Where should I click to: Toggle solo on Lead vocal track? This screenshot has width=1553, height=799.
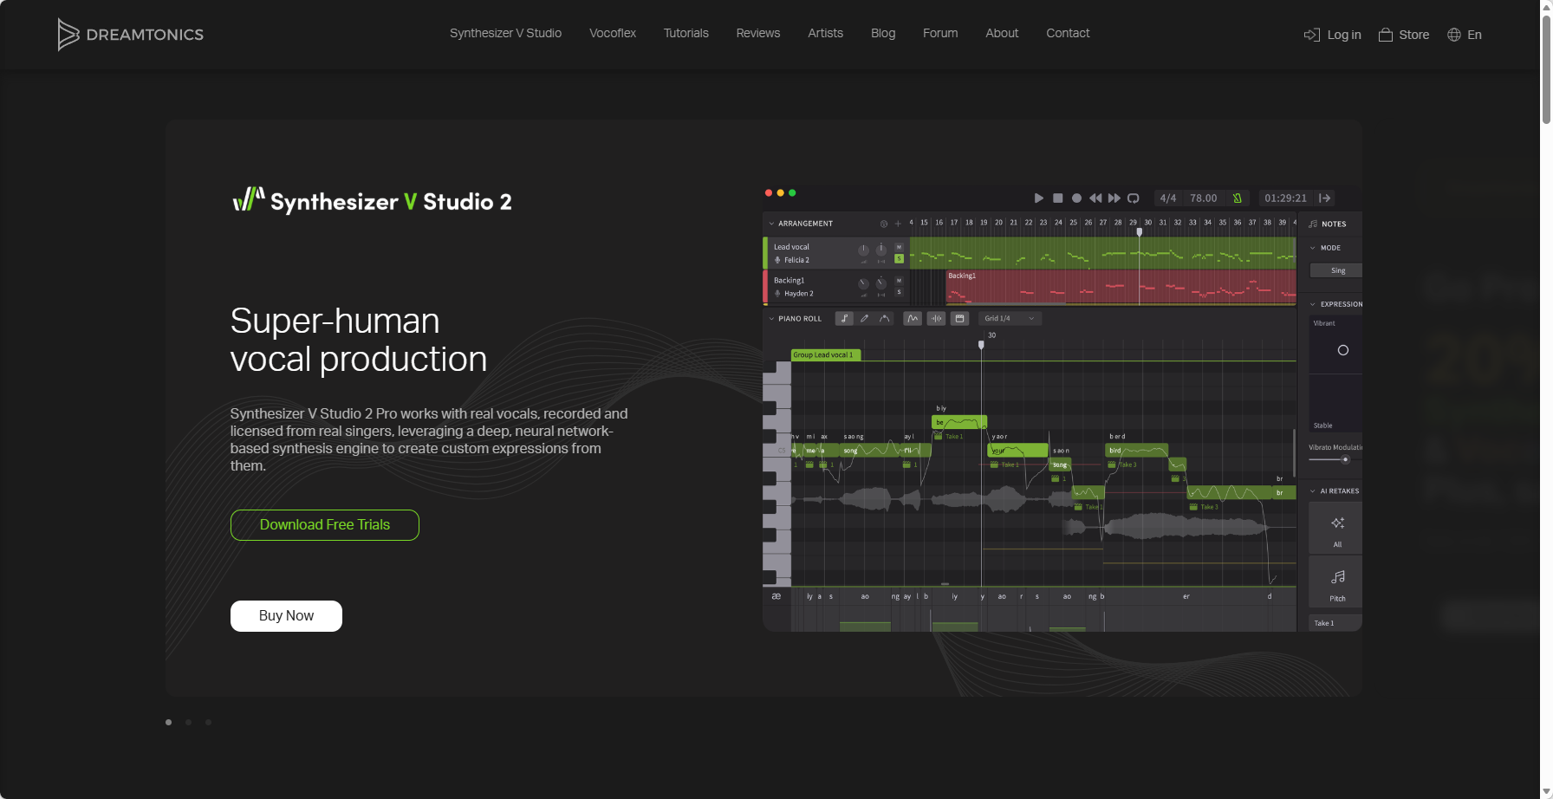click(x=899, y=258)
